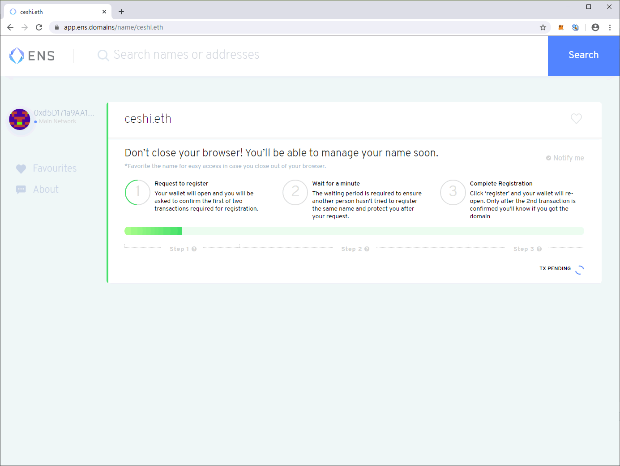
Task: Click the ENS logo
Action: 32,56
